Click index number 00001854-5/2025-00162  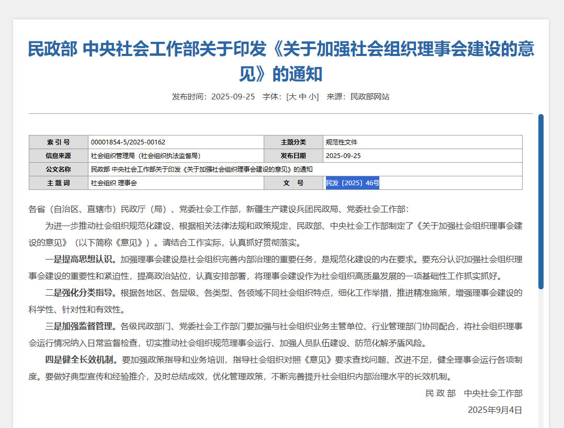point(128,142)
